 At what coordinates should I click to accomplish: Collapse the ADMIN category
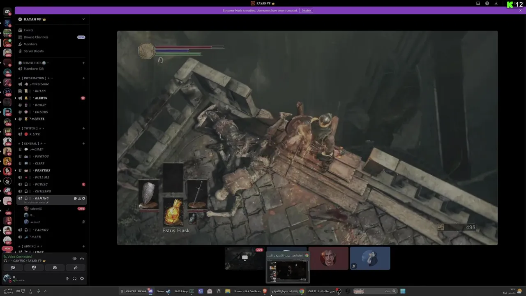tap(30, 246)
